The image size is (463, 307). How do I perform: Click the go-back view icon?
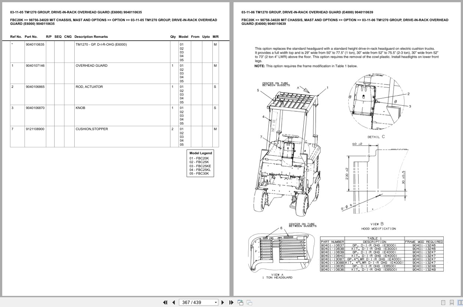(241, 302)
